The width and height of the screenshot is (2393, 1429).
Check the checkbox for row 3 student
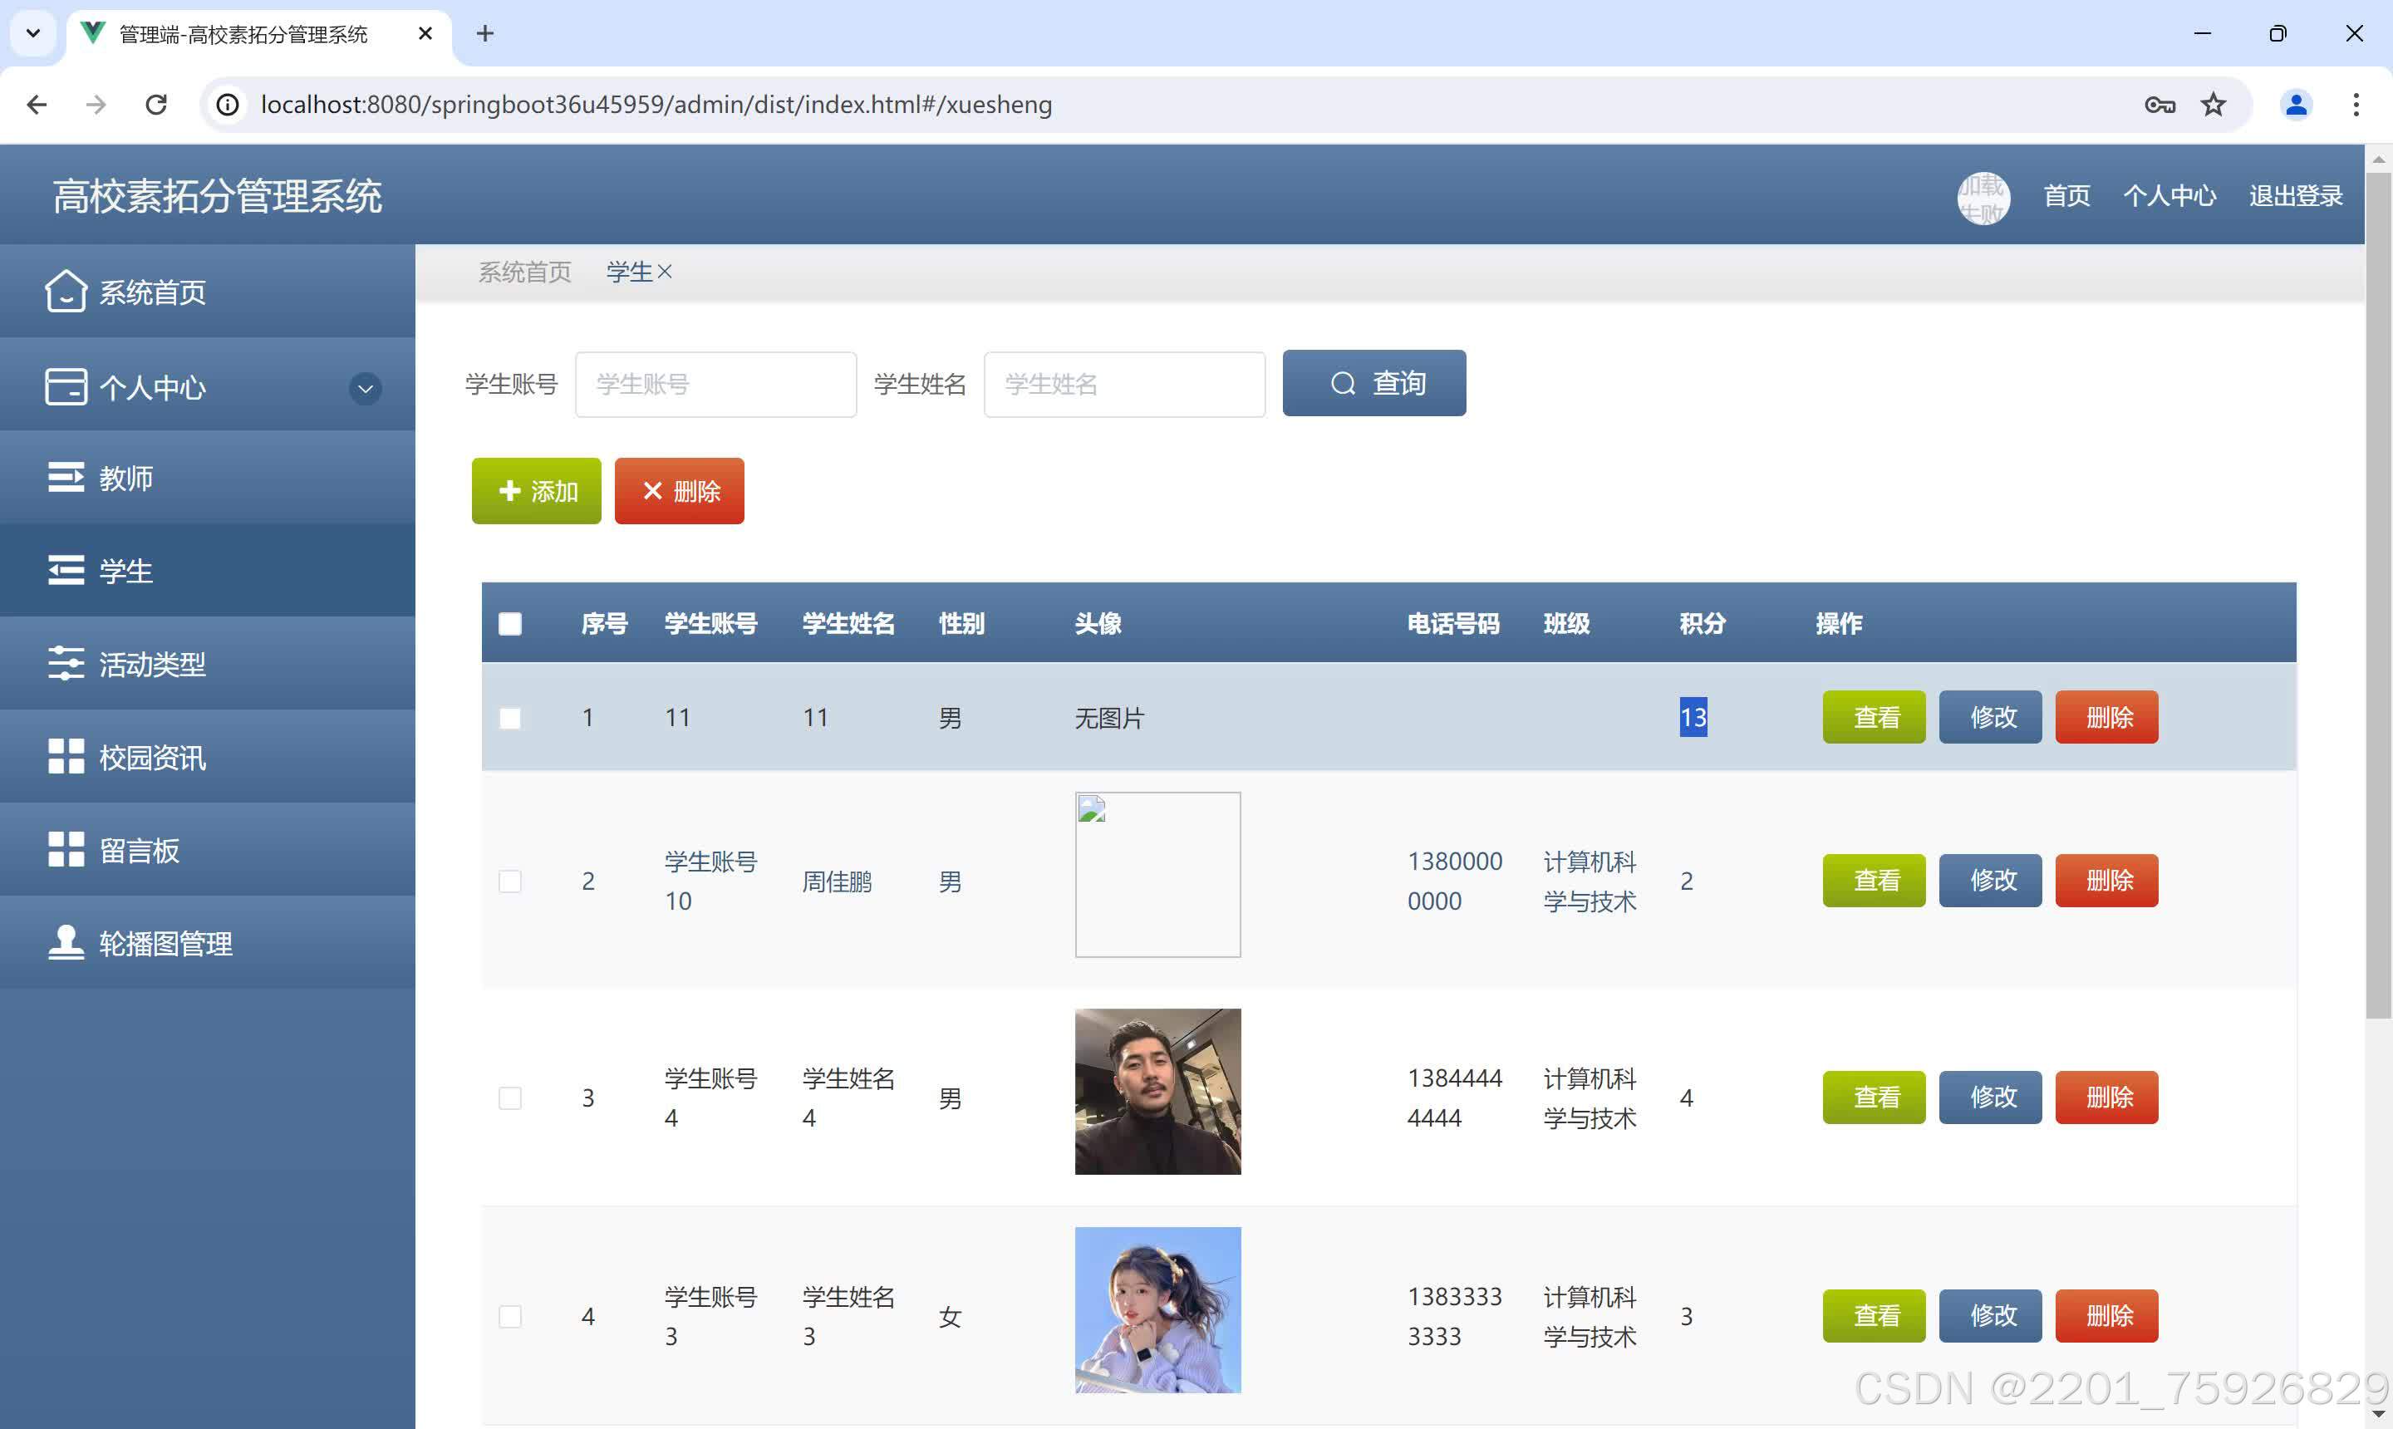tap(510, 1098)
